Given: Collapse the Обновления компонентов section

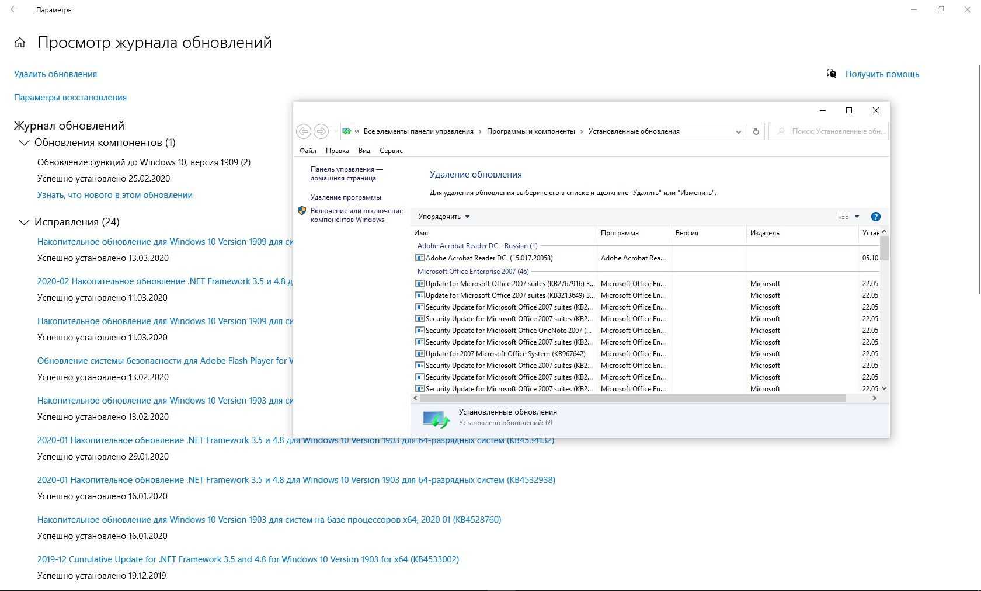Looking at the screenshot, I should coord(24,142).
